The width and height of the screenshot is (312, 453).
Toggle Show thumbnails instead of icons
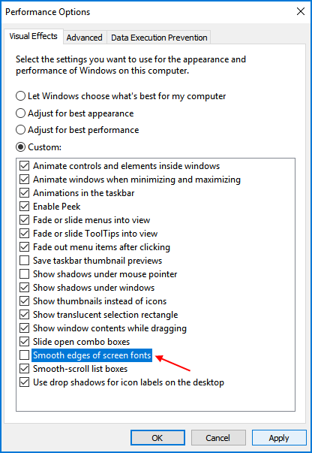tap(25, 301)
